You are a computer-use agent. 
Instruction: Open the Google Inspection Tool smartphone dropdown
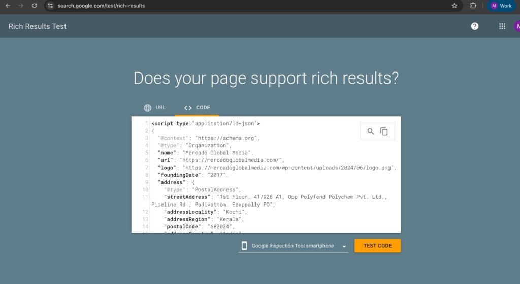coord(293,246)
